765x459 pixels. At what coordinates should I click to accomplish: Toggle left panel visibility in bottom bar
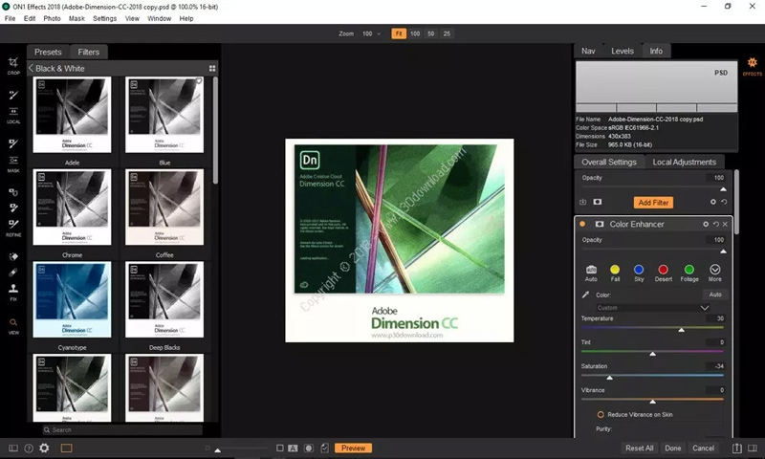13,448
